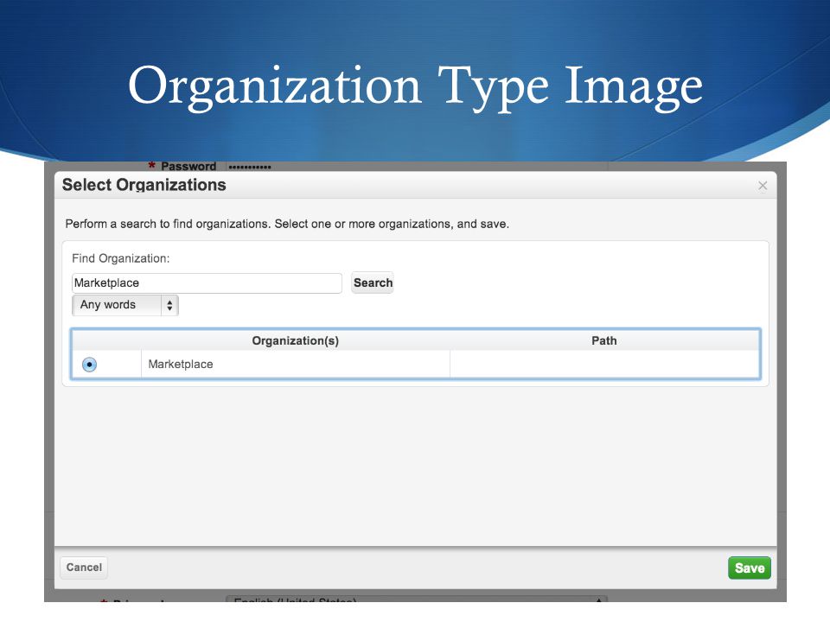Click the Select Organizations dialog title

click(144, 185)
